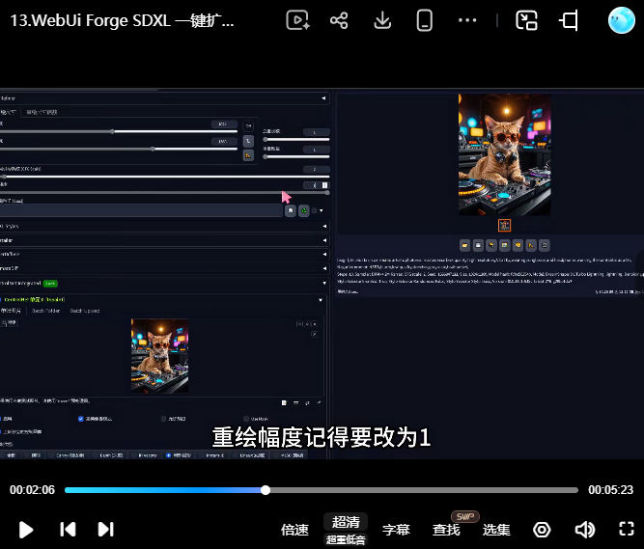Open the 字幕 subtitles option

click(x=396, y=530)
